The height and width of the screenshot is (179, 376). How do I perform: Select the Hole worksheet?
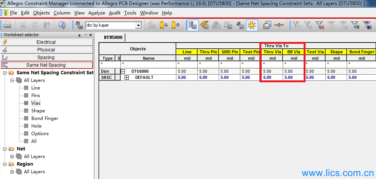tap(36, 126)
